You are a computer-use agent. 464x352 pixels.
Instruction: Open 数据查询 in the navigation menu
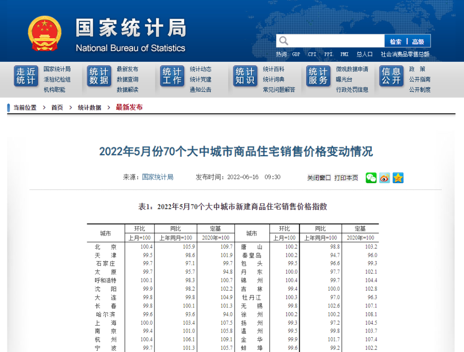127,79
